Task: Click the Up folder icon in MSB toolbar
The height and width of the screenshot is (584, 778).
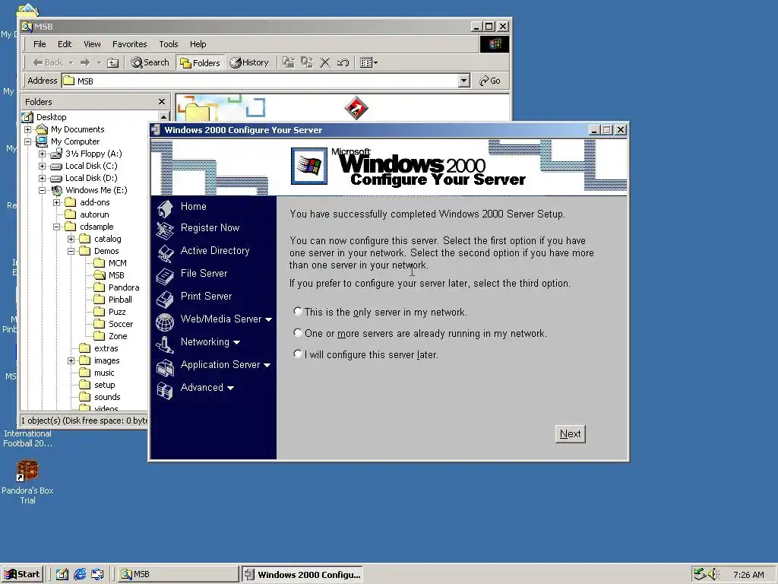Action: coord(113,62)
